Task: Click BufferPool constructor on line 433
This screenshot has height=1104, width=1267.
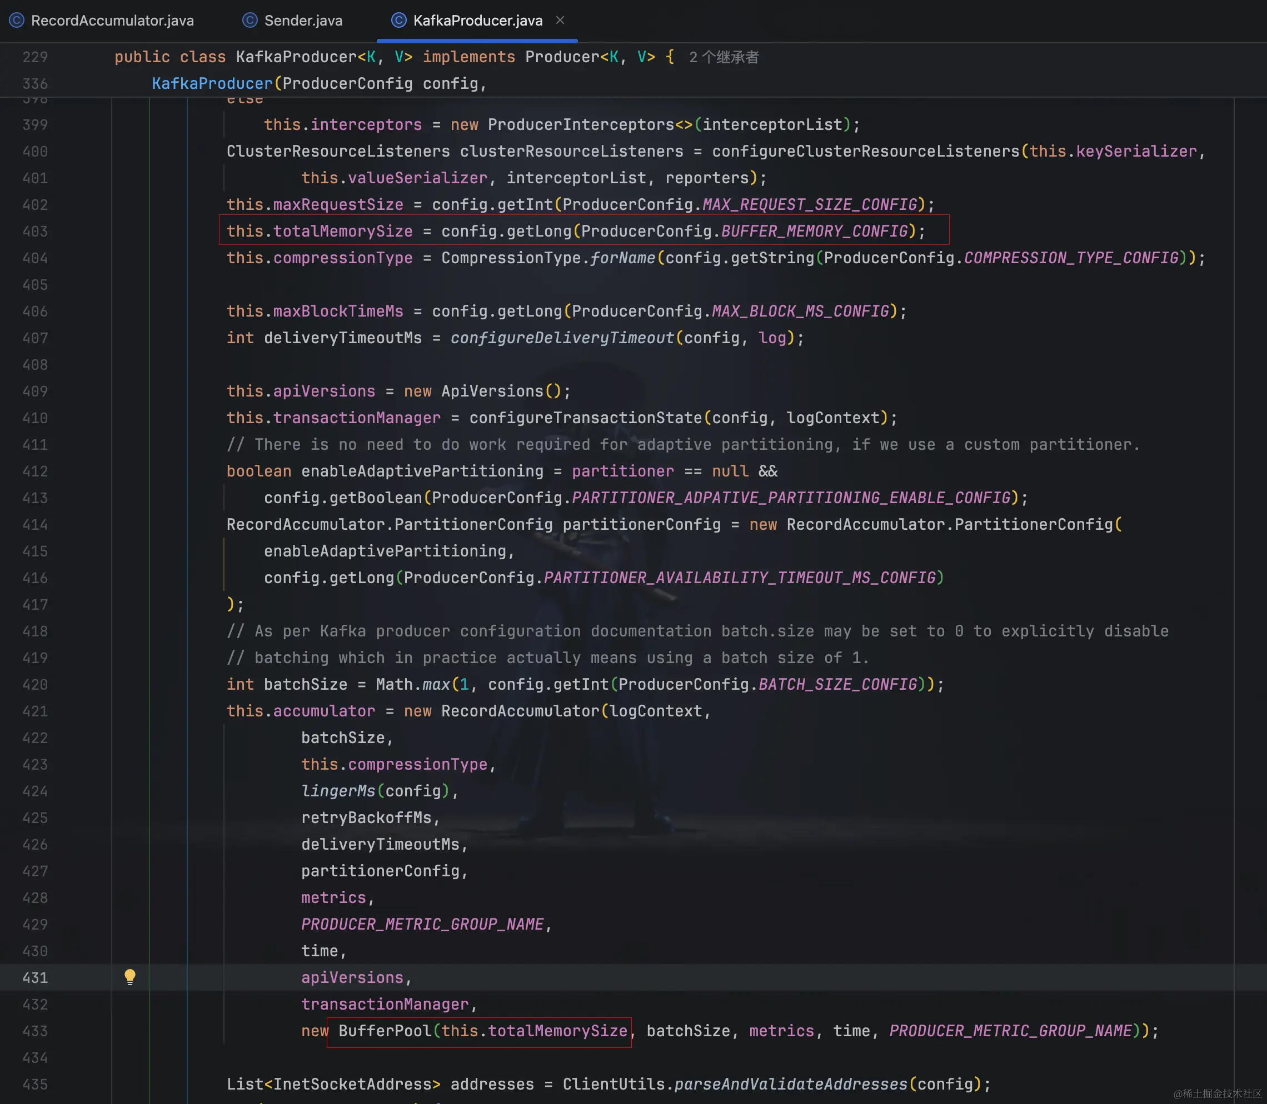Action: click(385, 1031)
